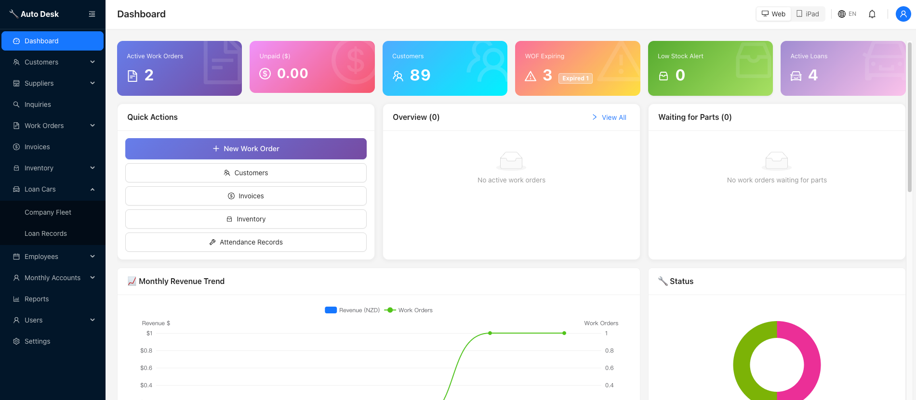Create a New Work Order
Image resolution: width=916 pixels, height=400 pixels.
(x=246, y=149)
